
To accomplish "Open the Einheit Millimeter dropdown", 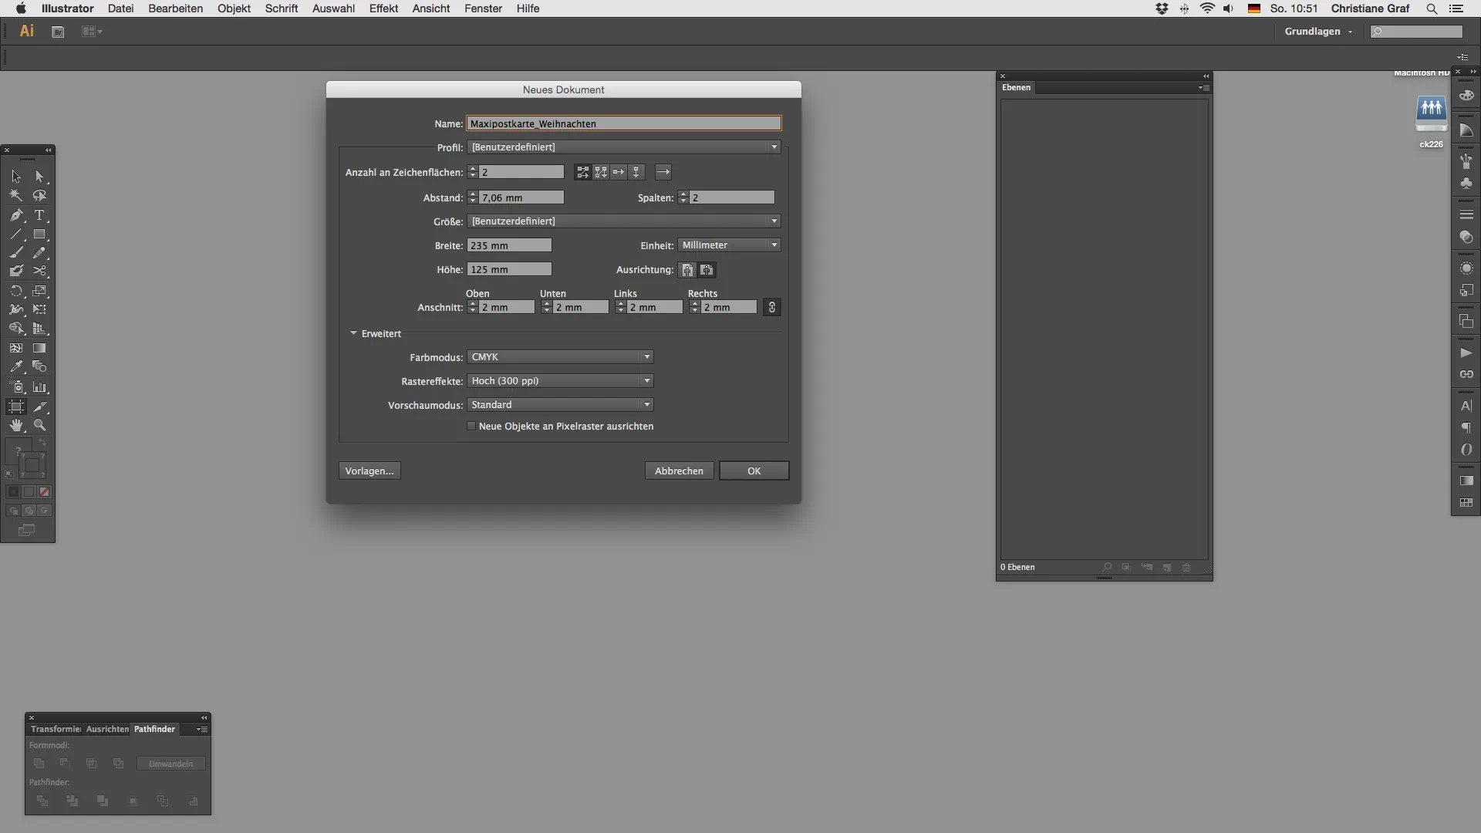I will coord(729,245).
